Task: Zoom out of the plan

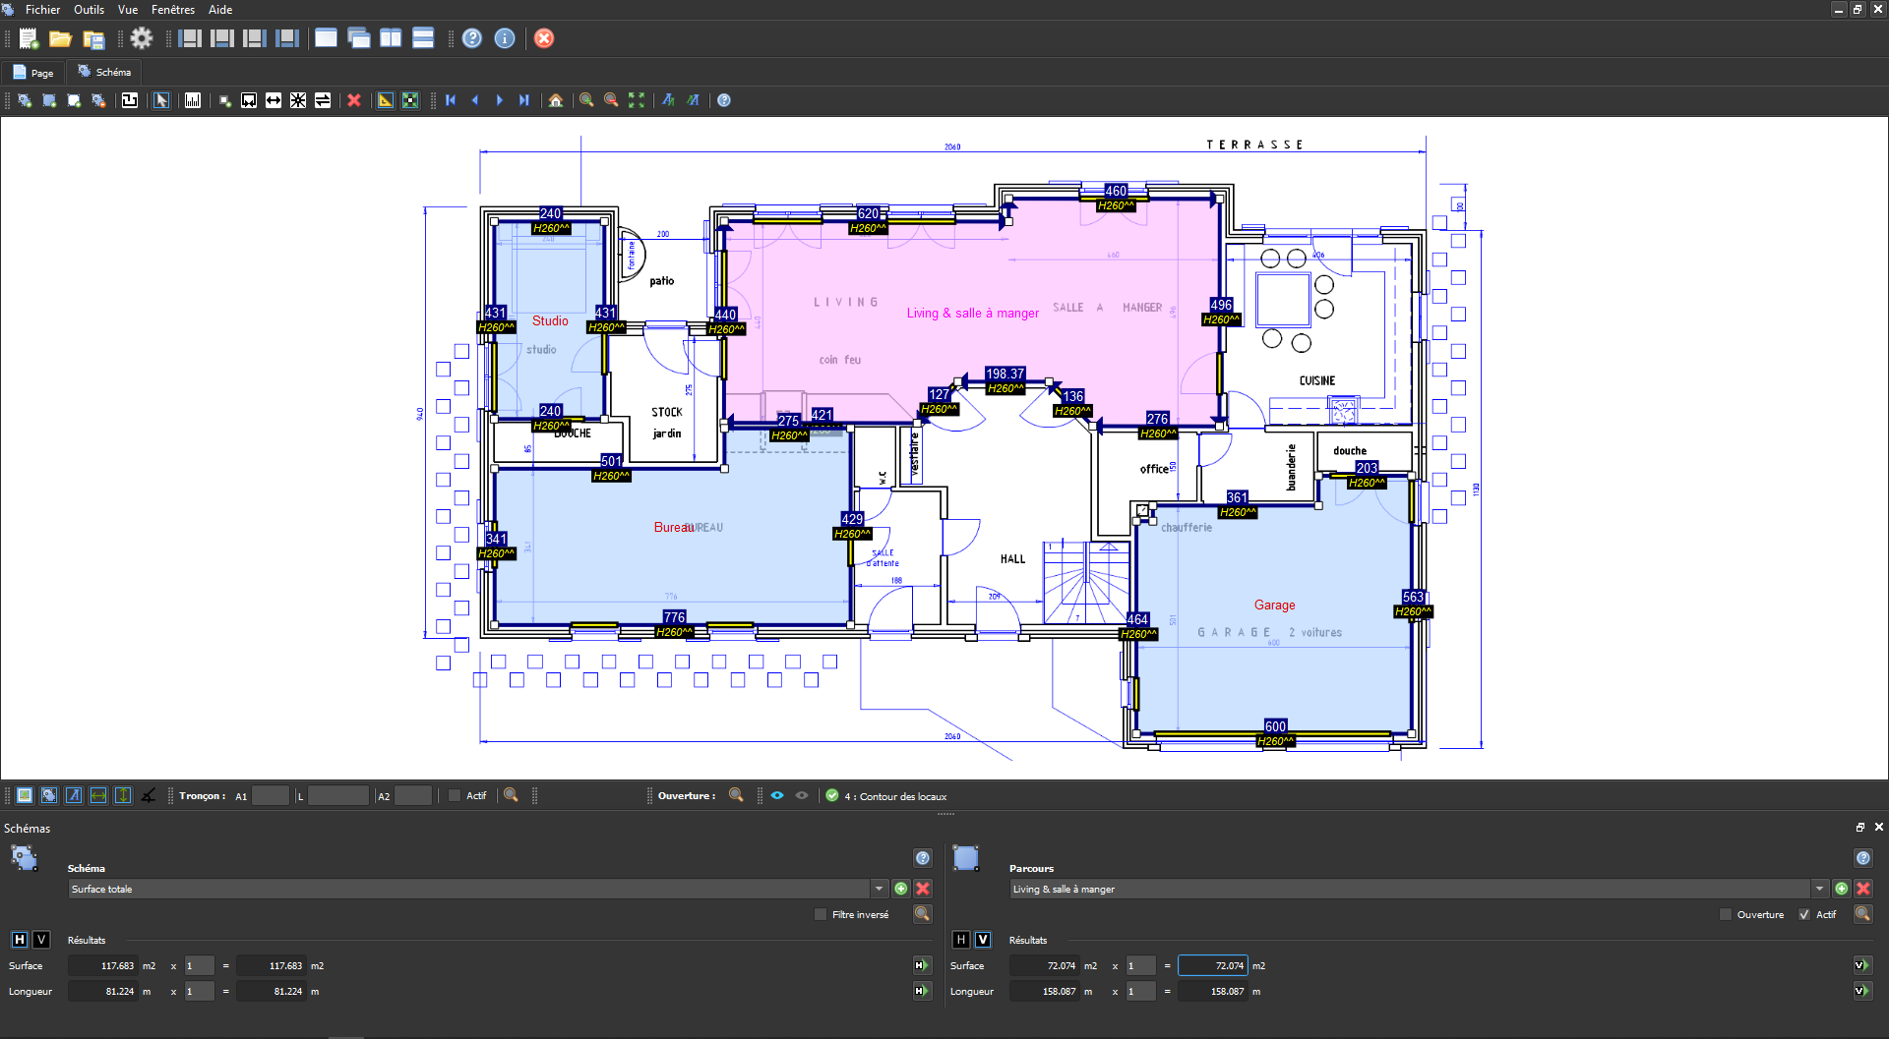Action: coord(611,100)
